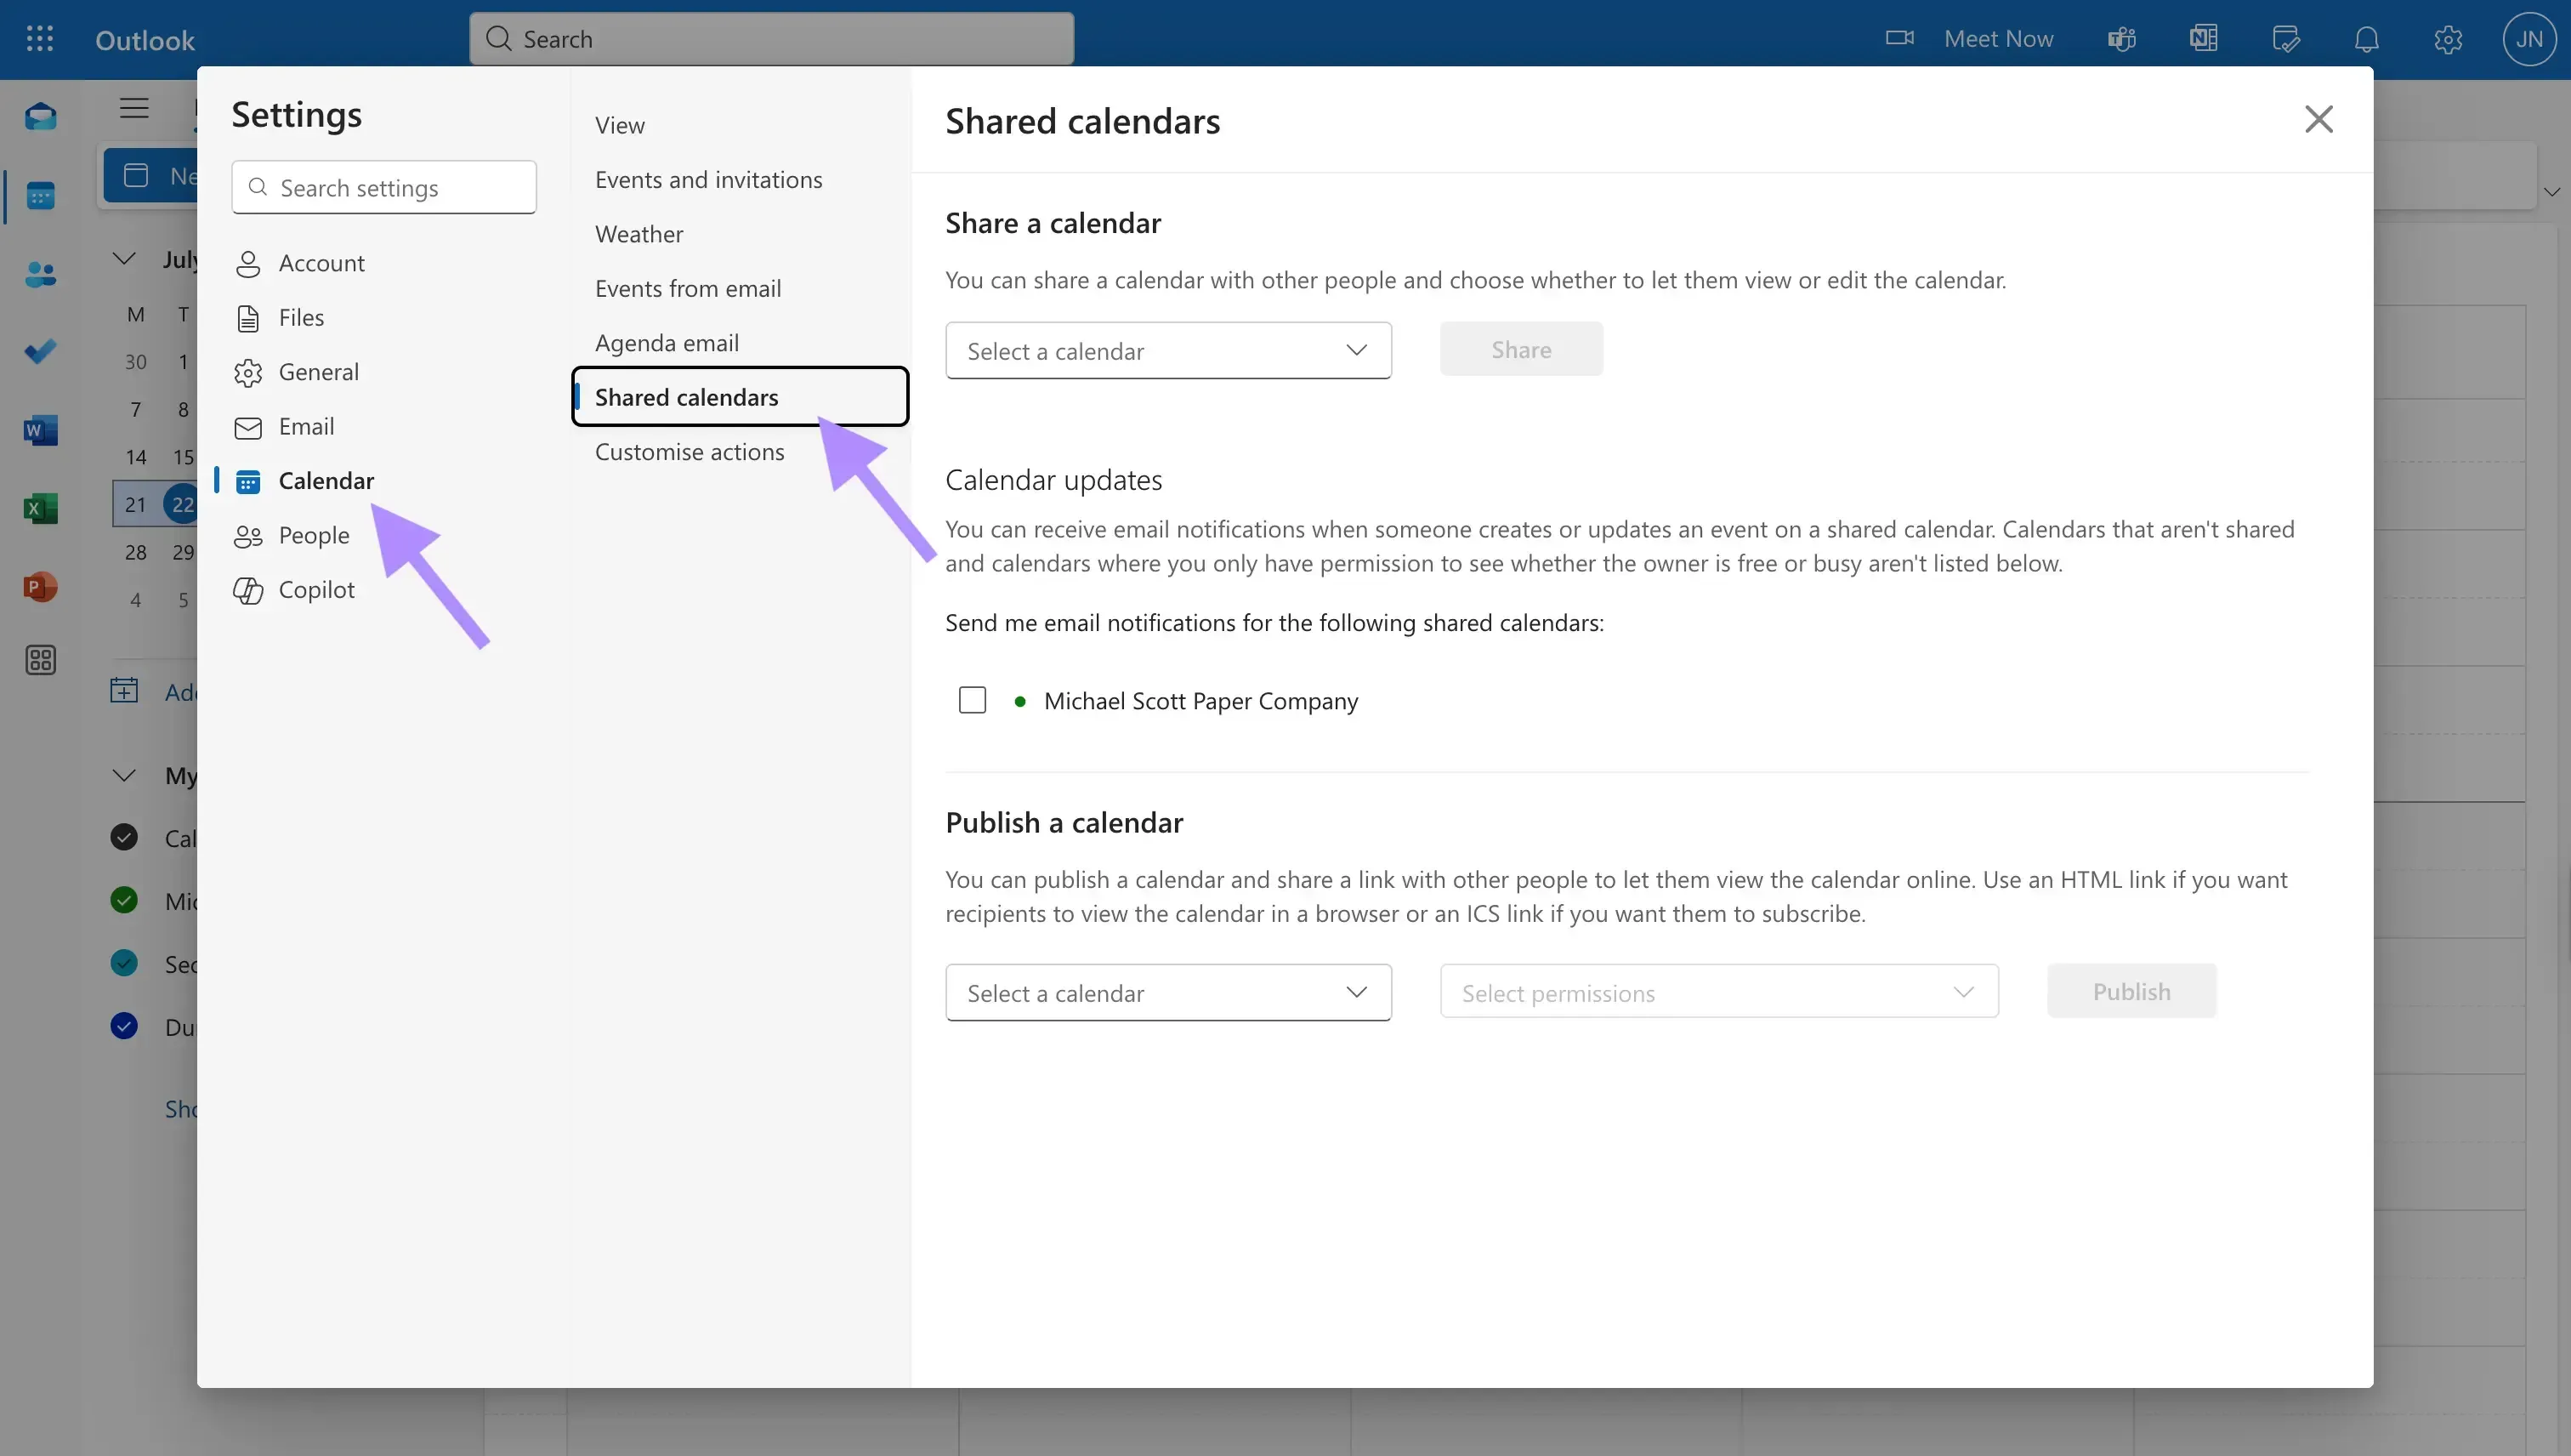Image resolution: width=2571 pixels, height=1456 pixels.
Task: Open PowerPoint from the sidebar
Action: click(x=40, y=586)
